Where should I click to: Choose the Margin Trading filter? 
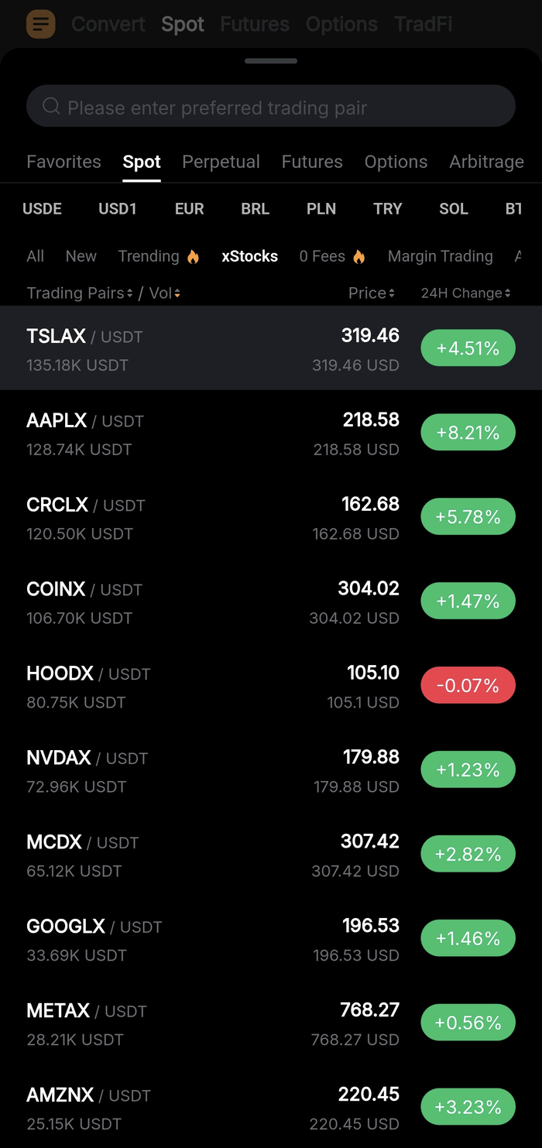440,256
